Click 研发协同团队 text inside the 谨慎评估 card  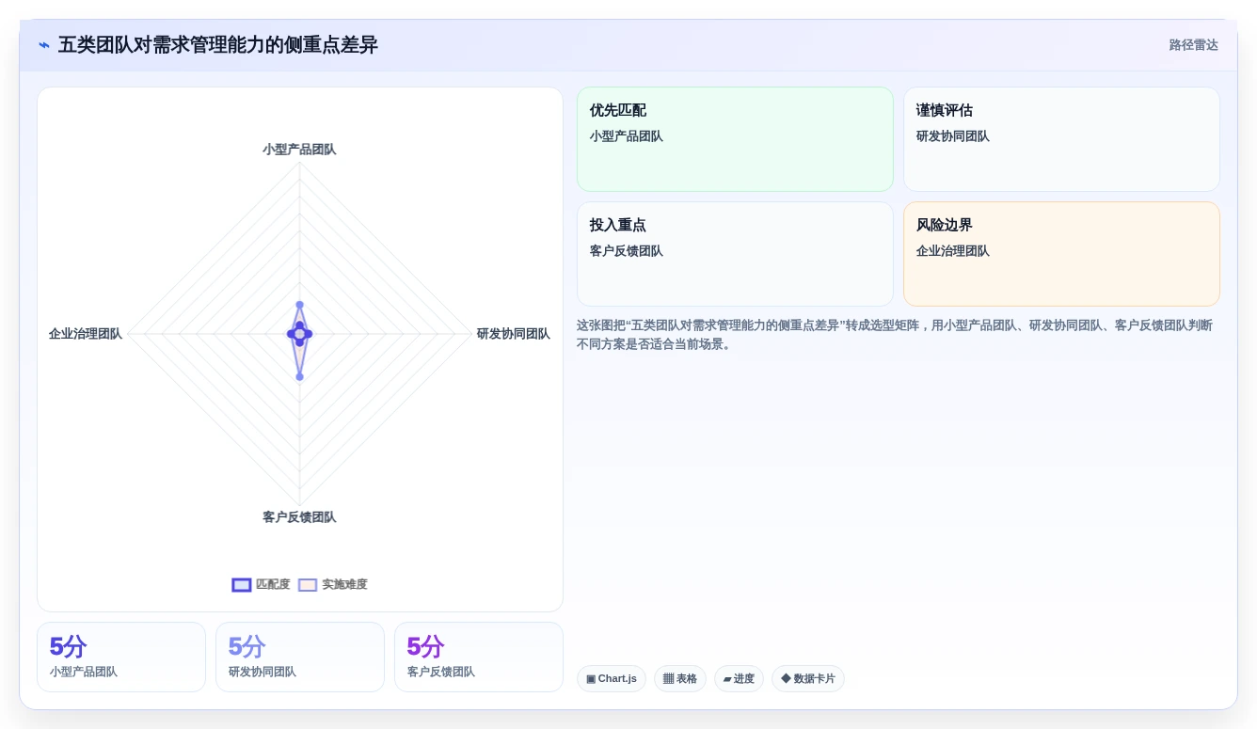(x=953, y=136)
